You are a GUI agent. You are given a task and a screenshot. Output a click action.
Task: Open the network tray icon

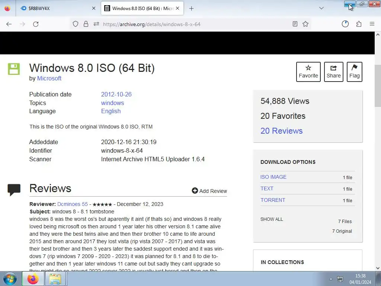pos(340,279)
